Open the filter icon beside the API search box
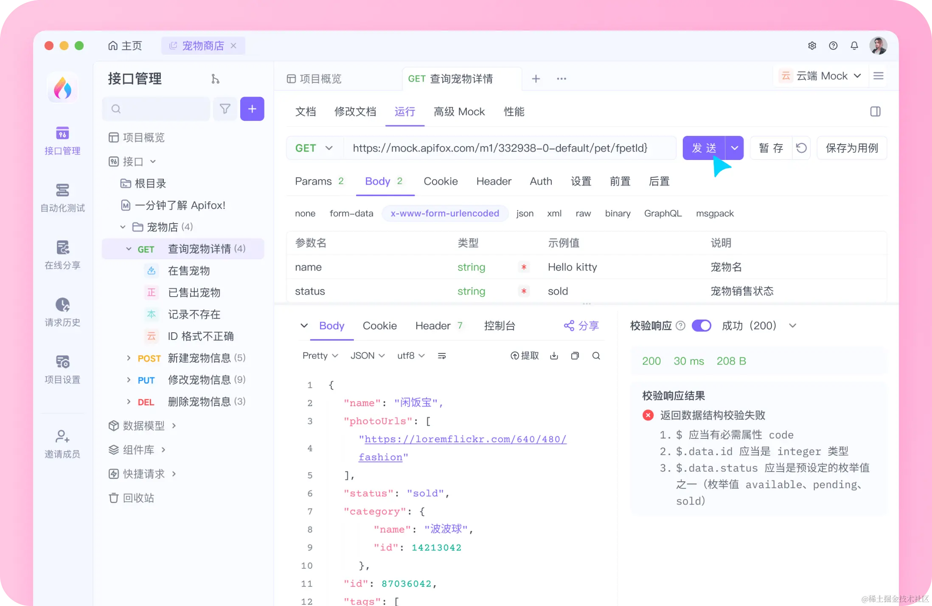Image resolution: width=932 pixels, height=606 pixels. coord(225,109)
